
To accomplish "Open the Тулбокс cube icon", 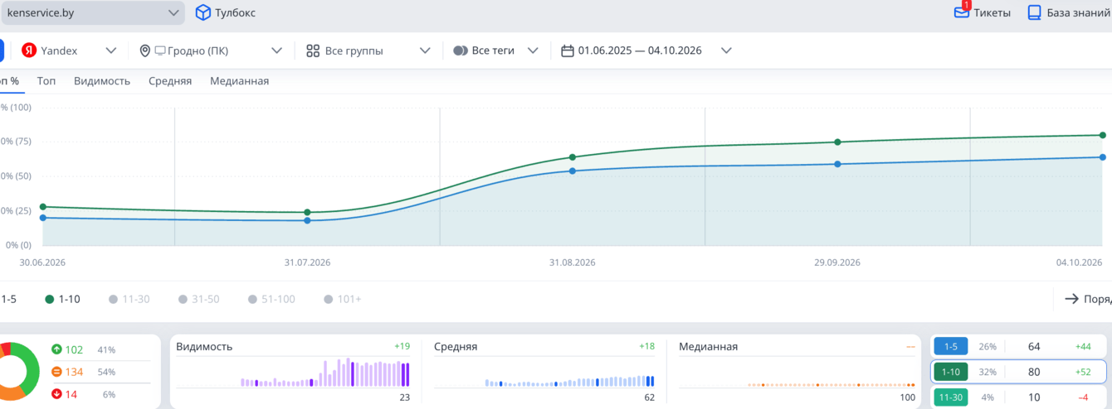I will 202,12.
